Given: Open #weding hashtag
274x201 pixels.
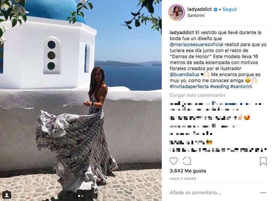Looking at the screenshot, I should pyautogui.click(x=219, y=87).
